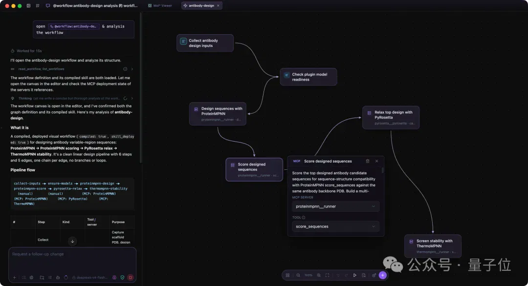Open the node grid icon in canvas toolbar
Viewport: 528px width, 286px height.
pyautogui.click(x=287, y=275)
